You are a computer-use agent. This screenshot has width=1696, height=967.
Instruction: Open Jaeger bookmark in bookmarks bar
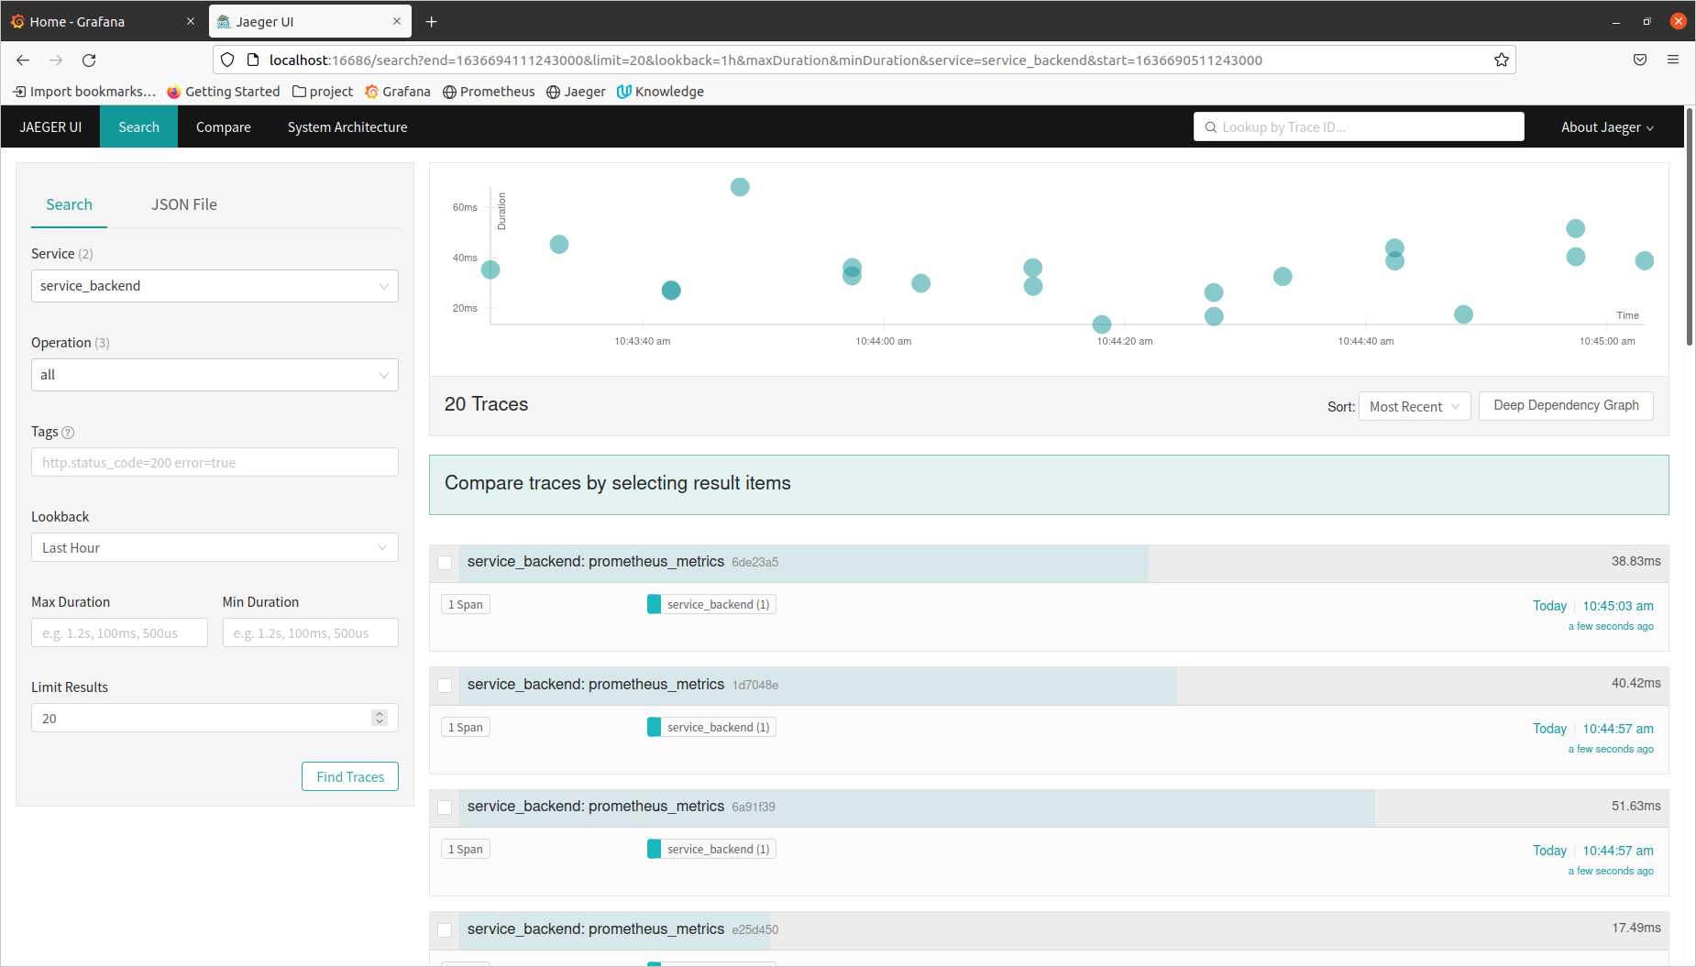pyautogui.click(x=576, y=92)
